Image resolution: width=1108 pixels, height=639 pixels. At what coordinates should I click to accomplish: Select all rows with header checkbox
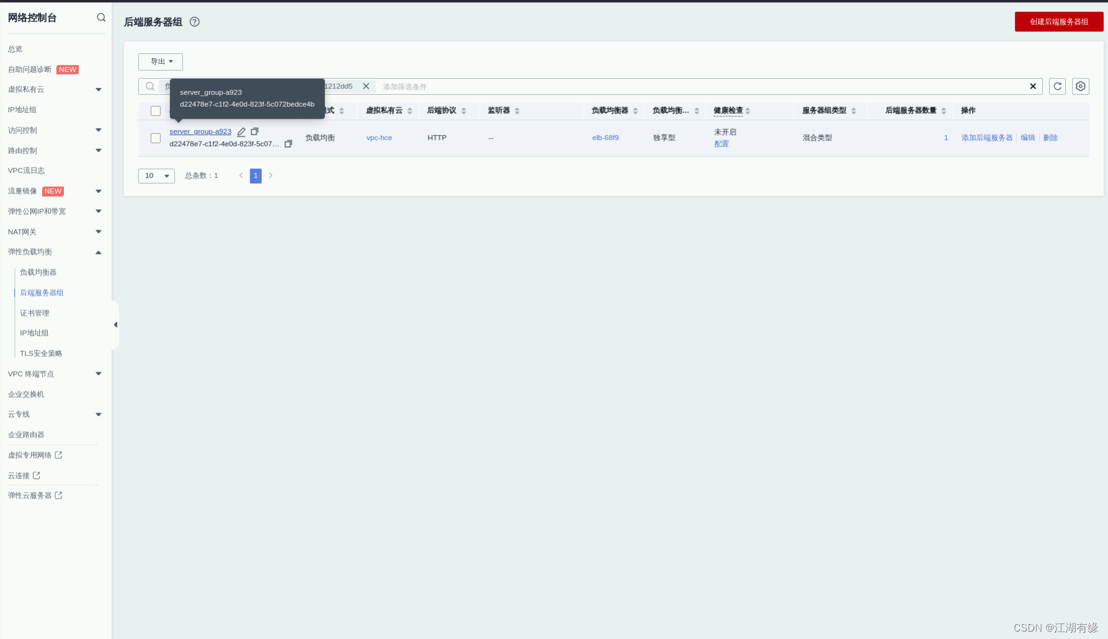tap(156, 111)
